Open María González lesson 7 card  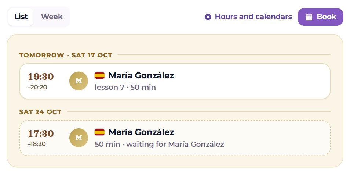point(175,81)
